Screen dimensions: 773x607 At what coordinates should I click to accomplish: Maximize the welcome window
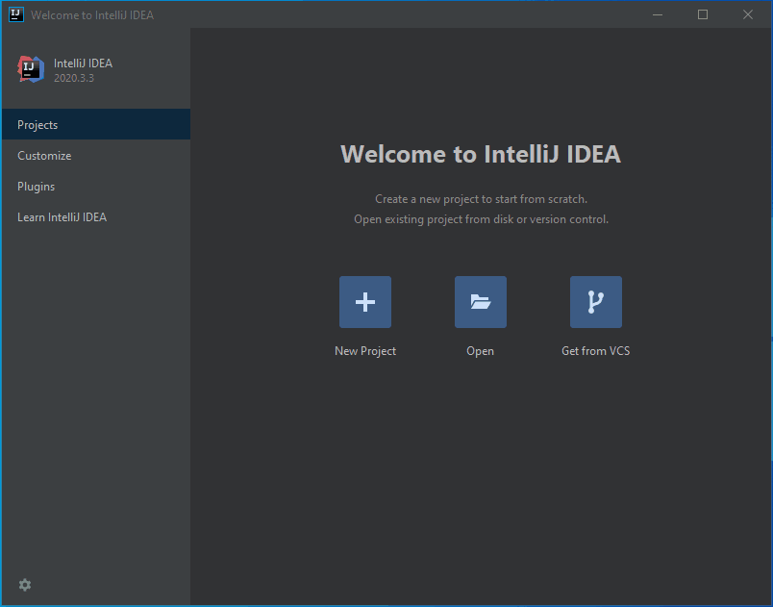coord(703,14)
